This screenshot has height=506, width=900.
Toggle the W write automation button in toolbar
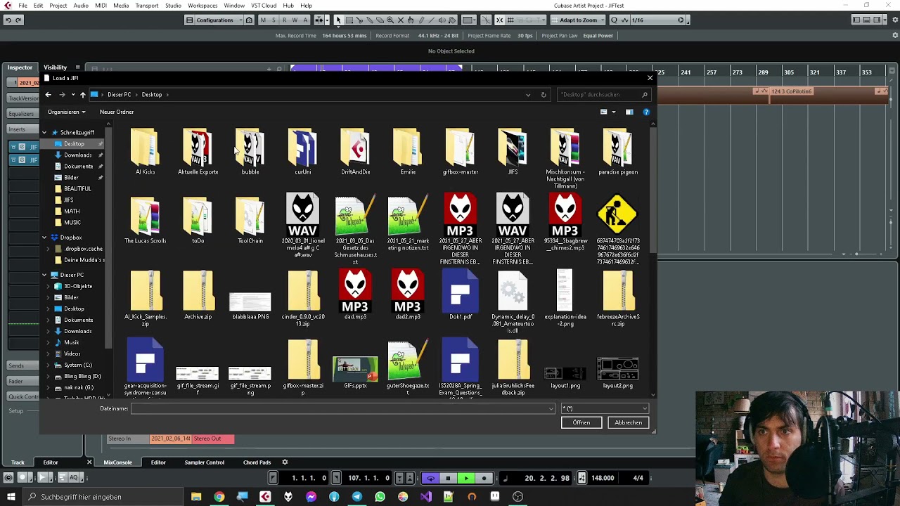295,20
